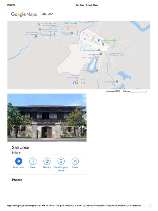Open the ancestral house photo of San Jose
This screenshot has width=158, height=211.
(47, 118)
